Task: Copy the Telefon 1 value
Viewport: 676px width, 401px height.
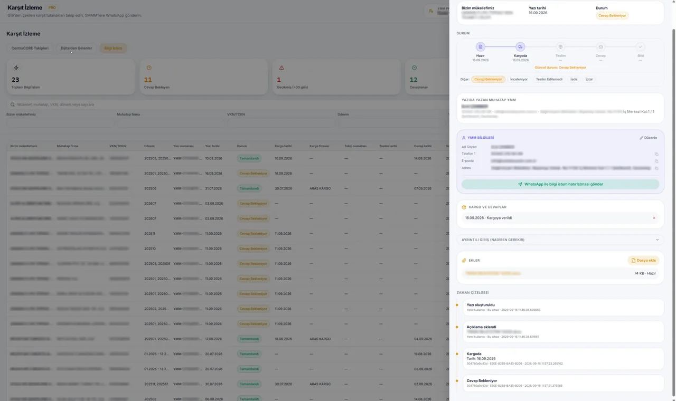Action: 656,154
